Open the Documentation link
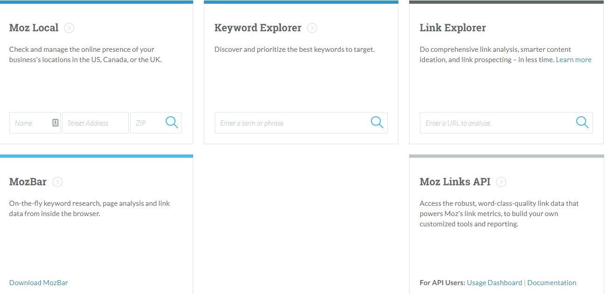The image size is (607, 294). click(x=552, y=282)
